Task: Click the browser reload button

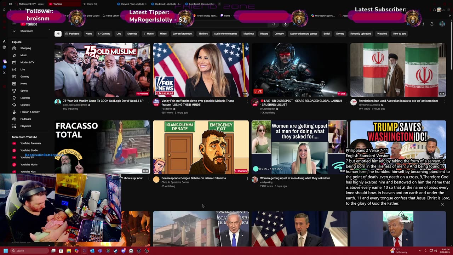Action: [x=20, y=10]
